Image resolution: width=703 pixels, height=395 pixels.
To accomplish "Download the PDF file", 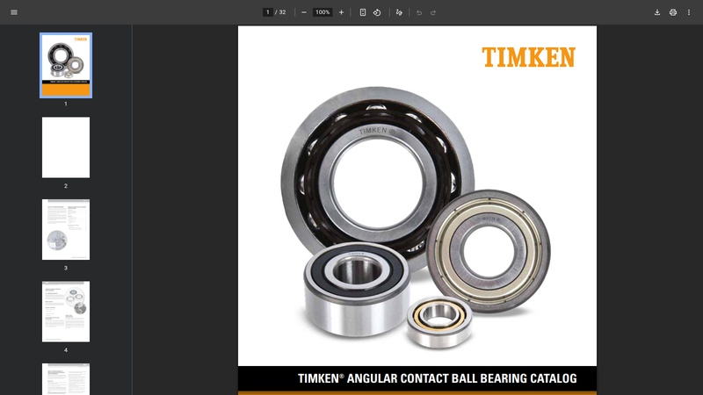I will pos(657,12).
